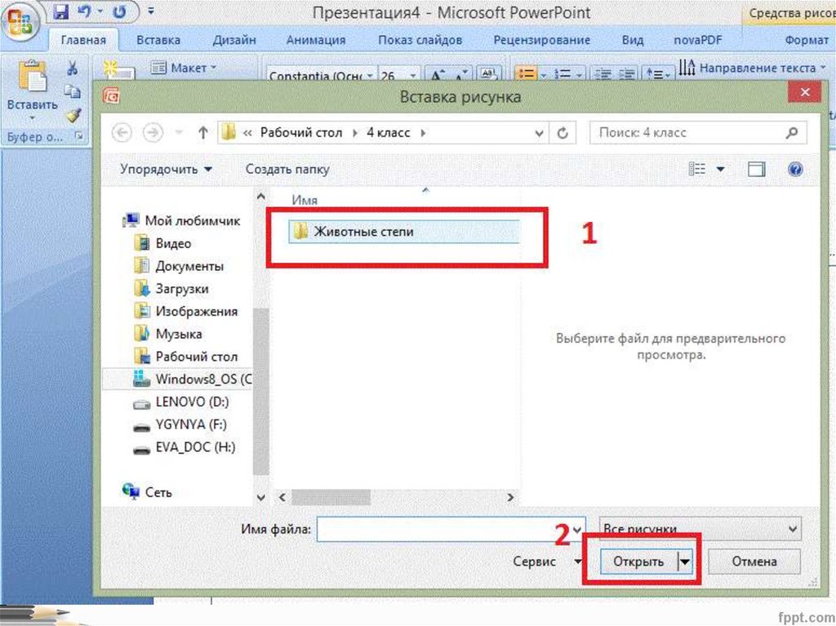Click the Paste (Вставить) clipboard icon
Image resolution: width=836 pixels, height=626 pixels.
32,76
